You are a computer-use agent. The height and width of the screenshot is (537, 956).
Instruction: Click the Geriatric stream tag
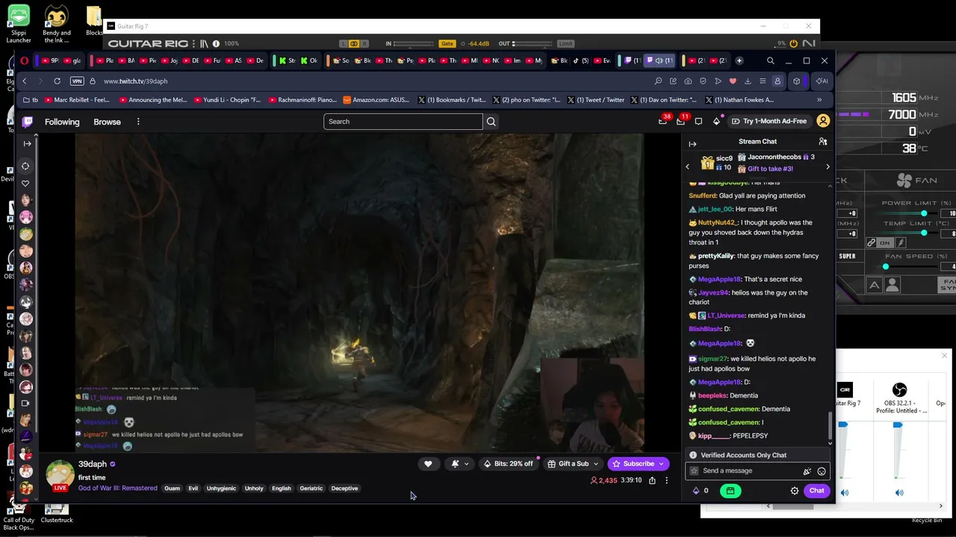[311, 489]
